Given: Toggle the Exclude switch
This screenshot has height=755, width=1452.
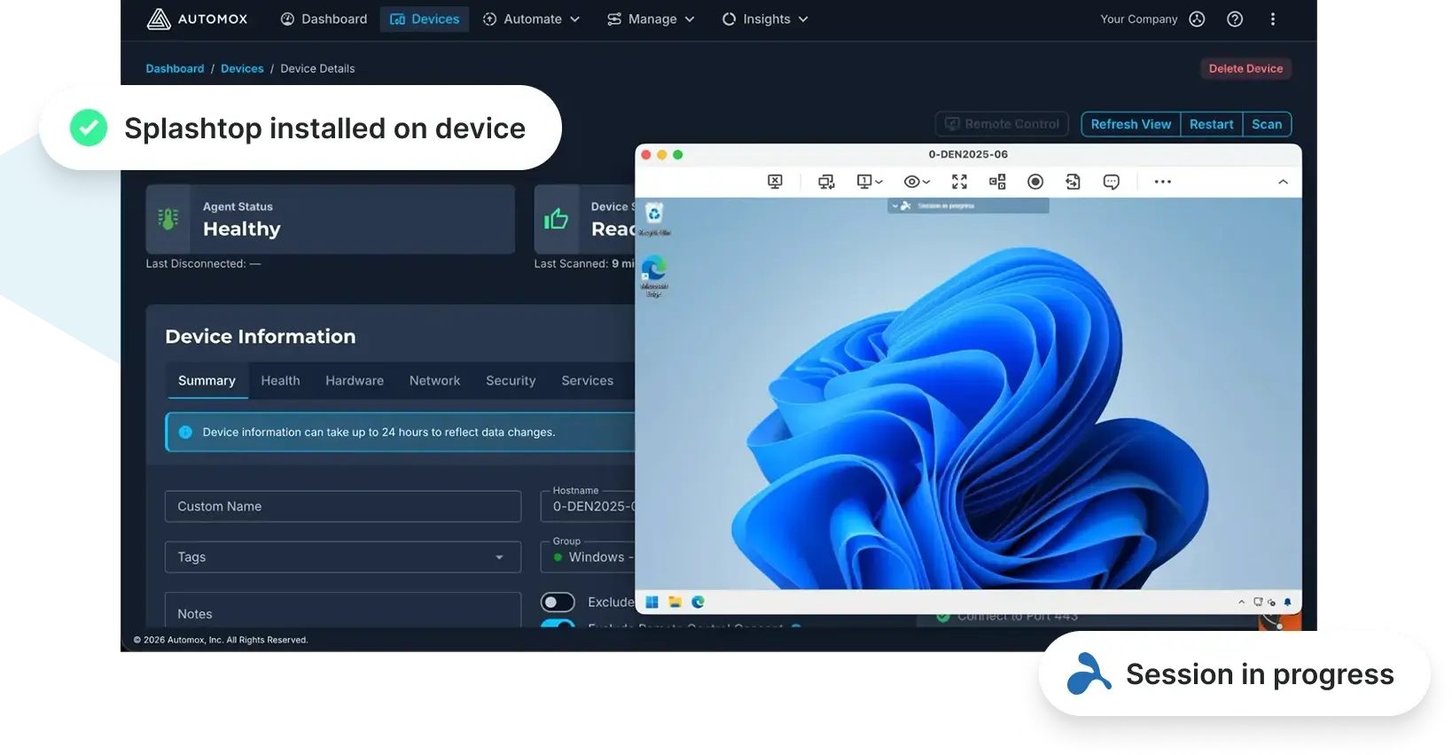Looking at the screenshot, I should click(x=558, y=603).
